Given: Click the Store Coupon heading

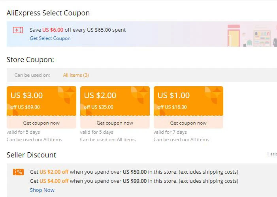Looking at the screenshot, I should click(x=30, y=60).
